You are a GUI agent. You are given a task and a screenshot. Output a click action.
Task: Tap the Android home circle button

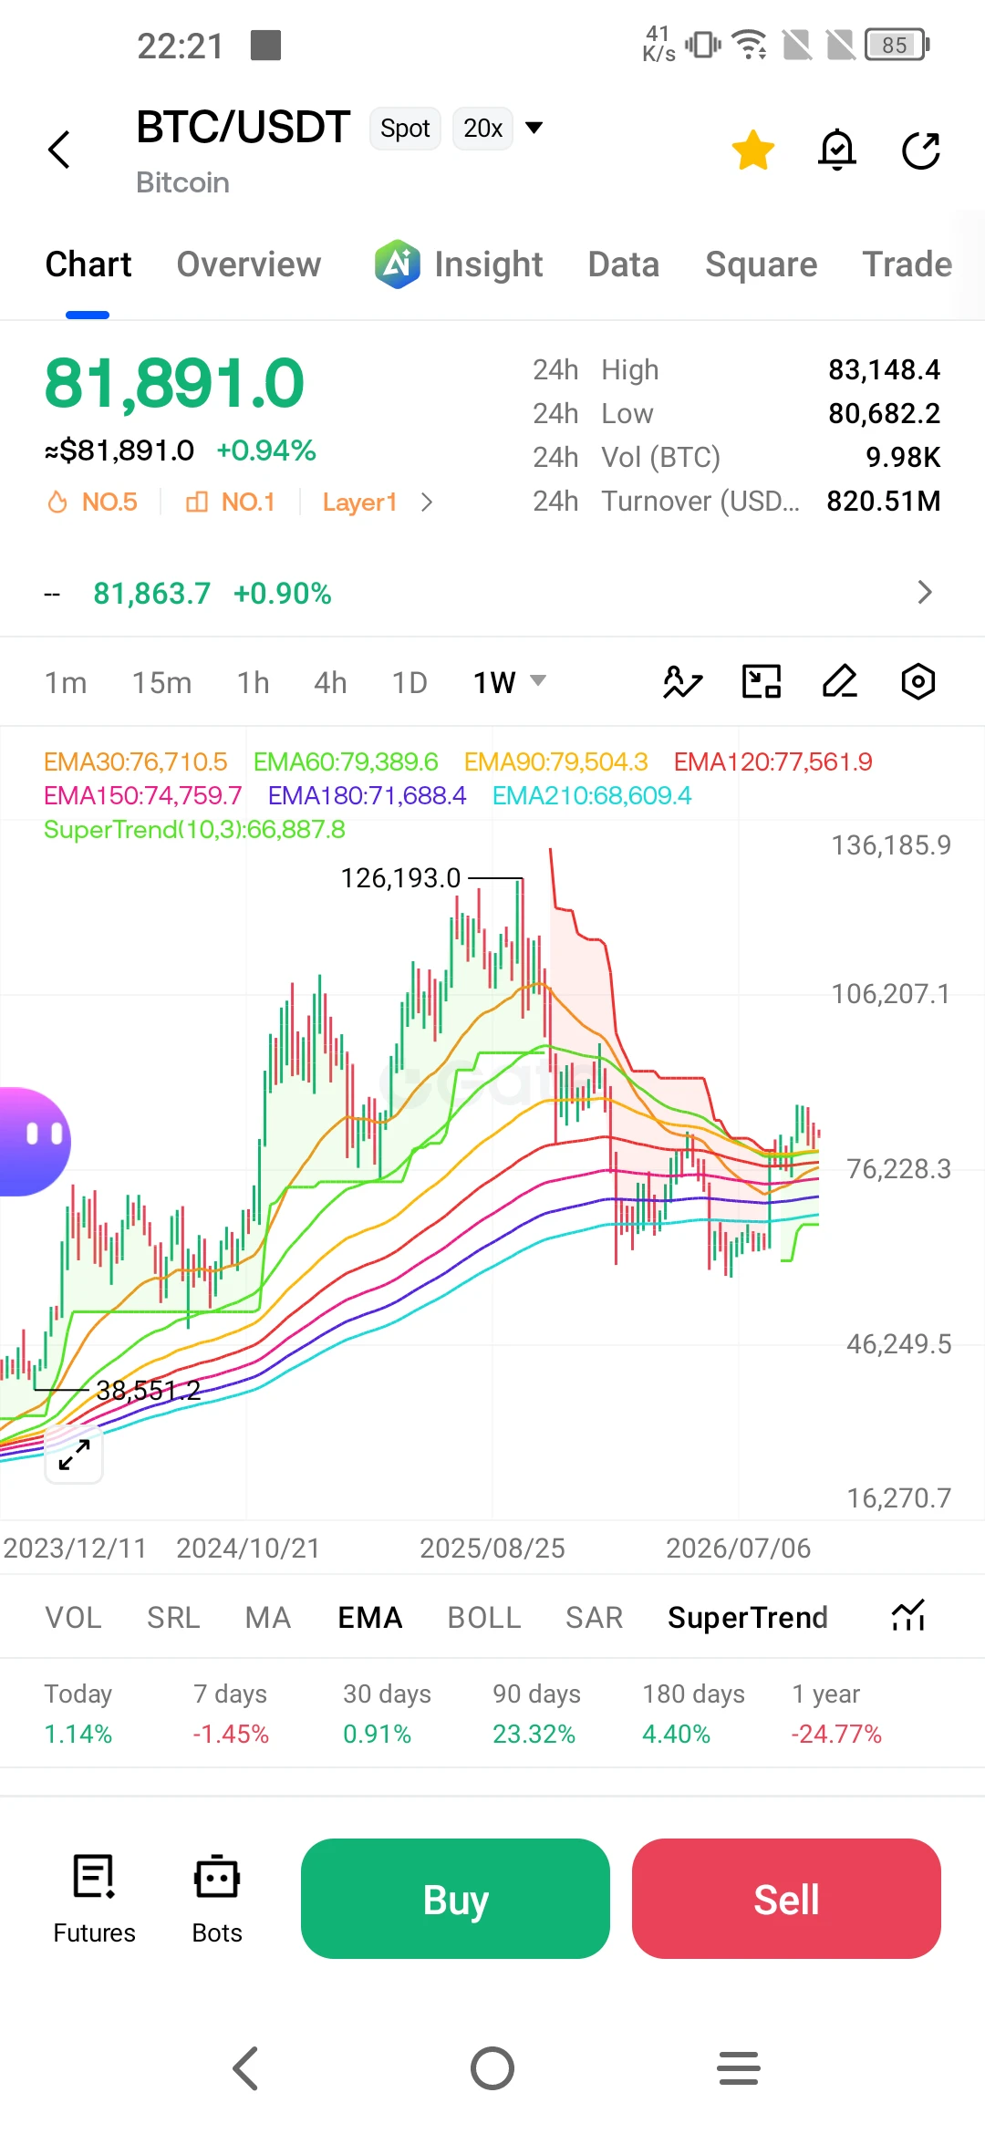point(493,2068)
